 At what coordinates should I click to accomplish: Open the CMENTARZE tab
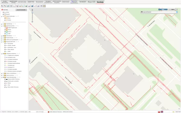pyautogui.click(x=65, y=2)
